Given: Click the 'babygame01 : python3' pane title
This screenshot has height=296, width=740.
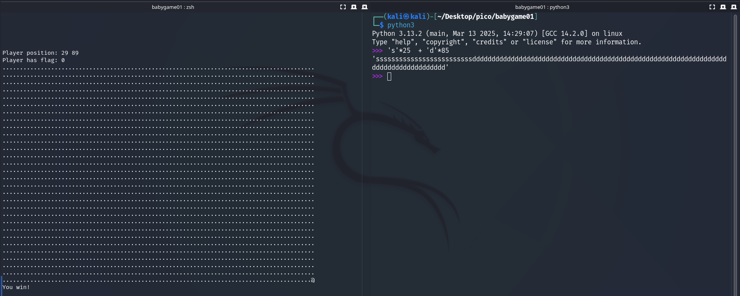Looking at the screenshot, I should [x=542, y=7].
